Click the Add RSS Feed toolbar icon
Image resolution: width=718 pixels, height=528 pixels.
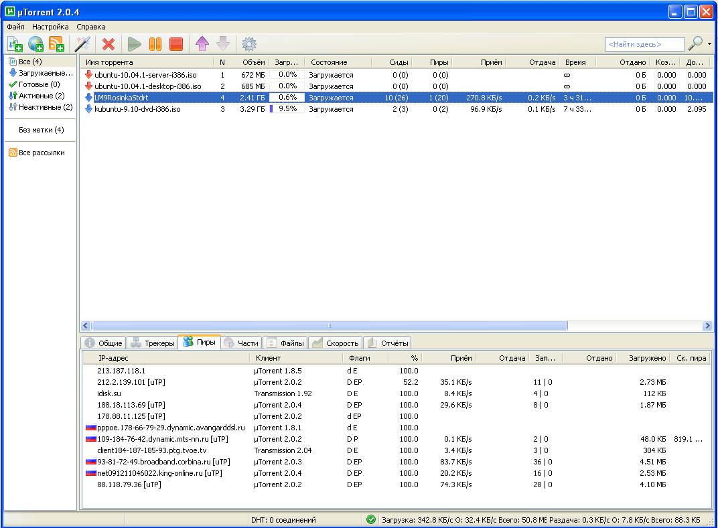pyautogui.click(x=56, y=44)
